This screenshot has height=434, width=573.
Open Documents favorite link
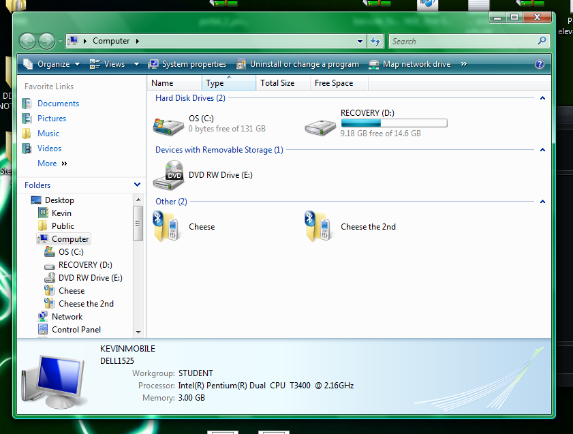[58, 104]
